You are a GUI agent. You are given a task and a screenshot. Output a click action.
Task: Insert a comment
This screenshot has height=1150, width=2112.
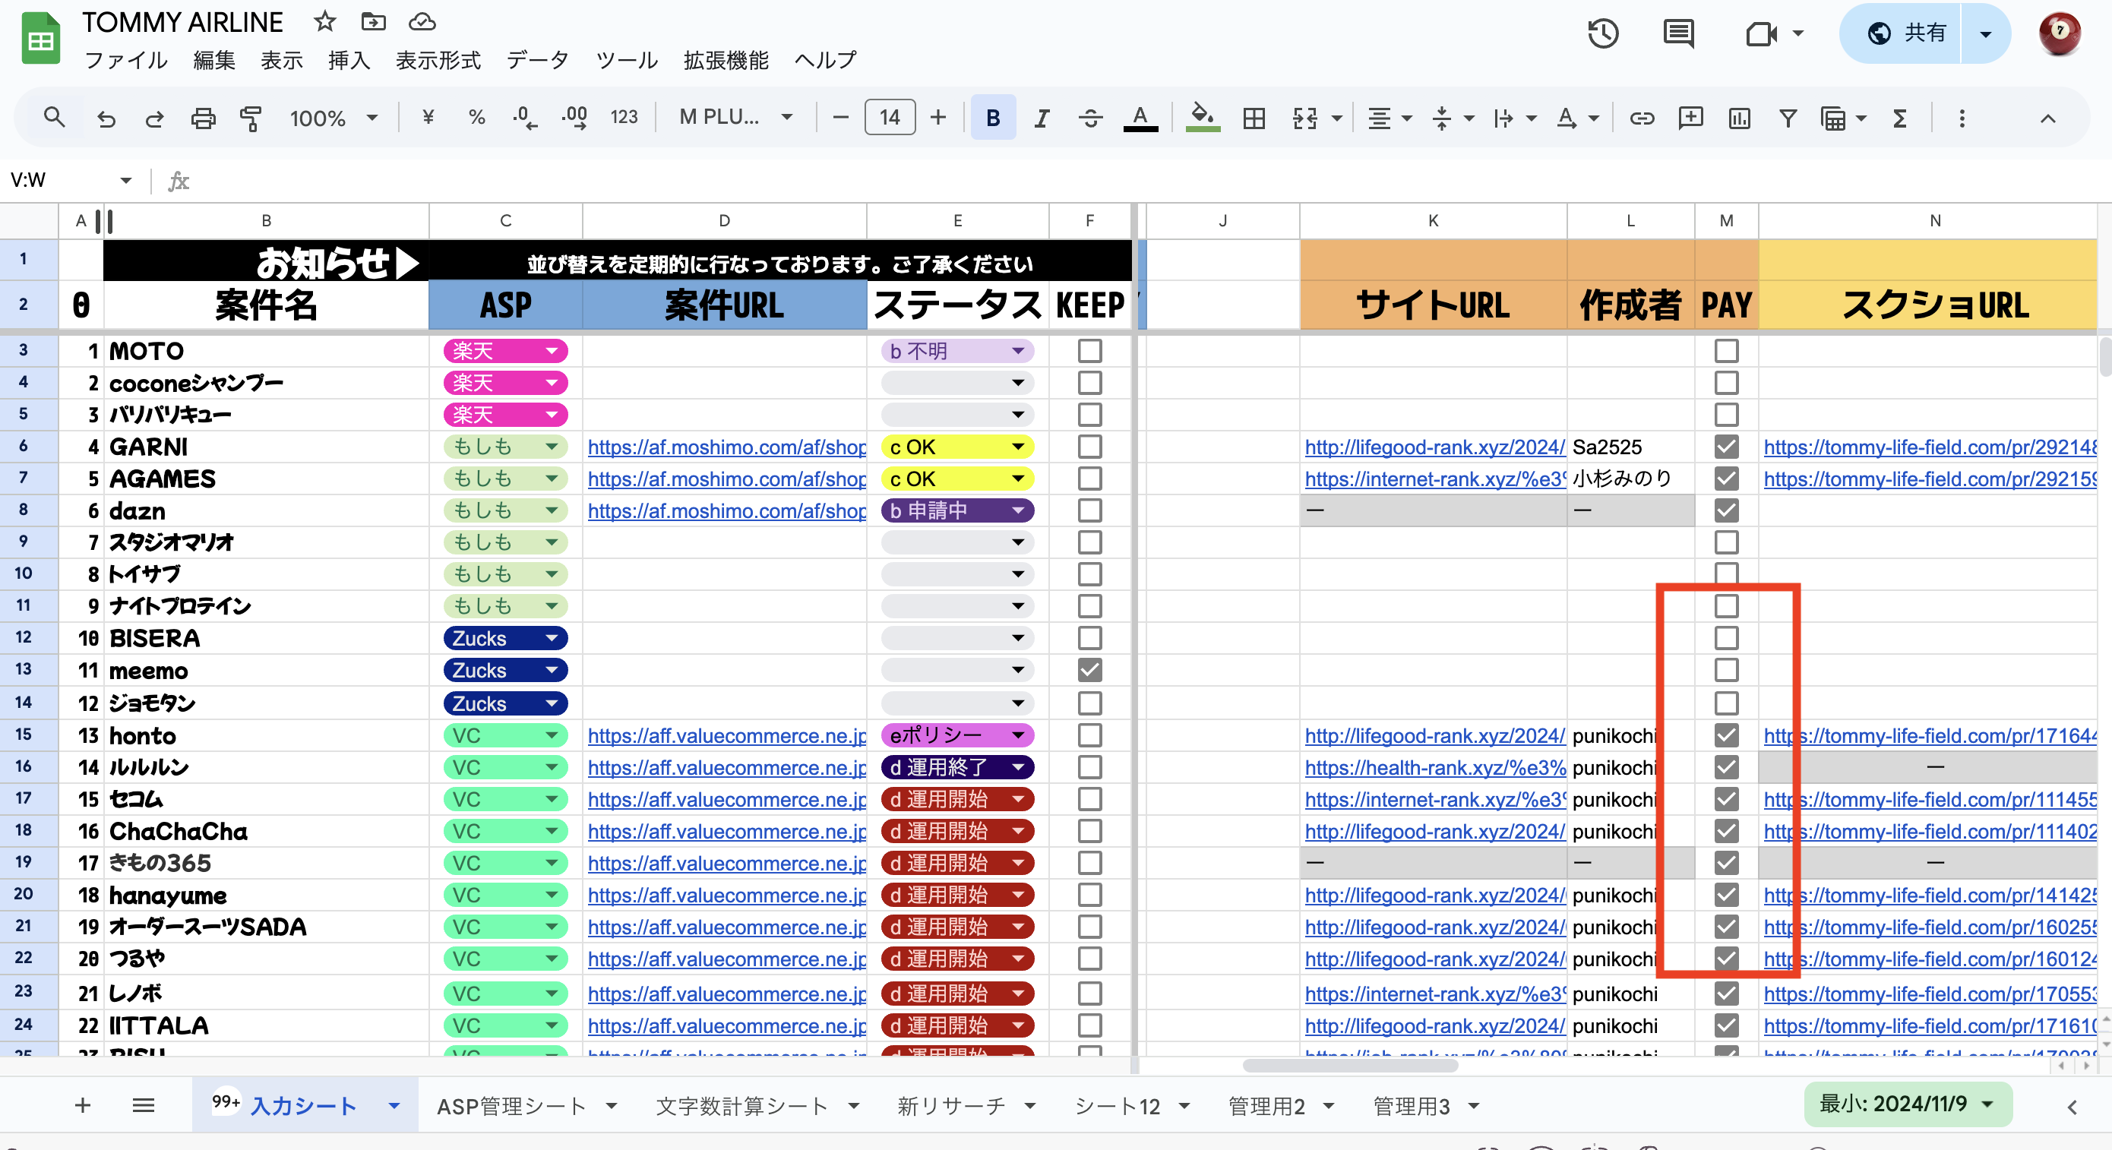[x=1690, y=118]
